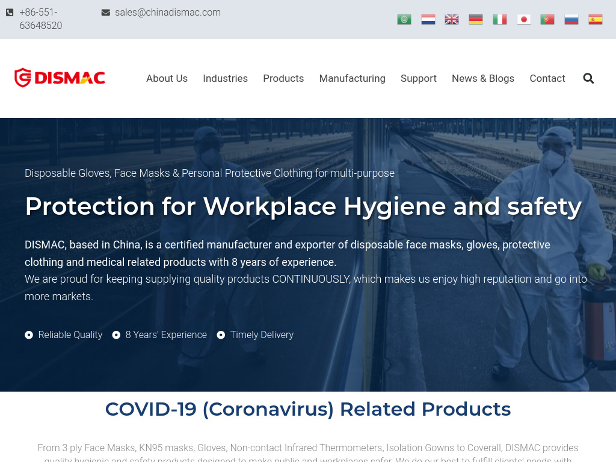Open the Industries menu

(225, 79)
